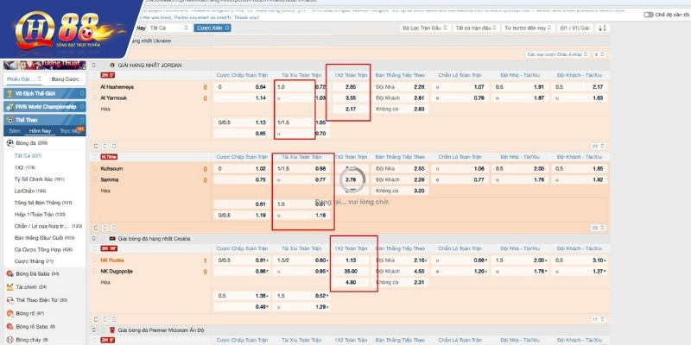Expand the 23 more markets for Al Hashemeya match
This screenshot has height=345, width=691.
click(x=599, y=146)
